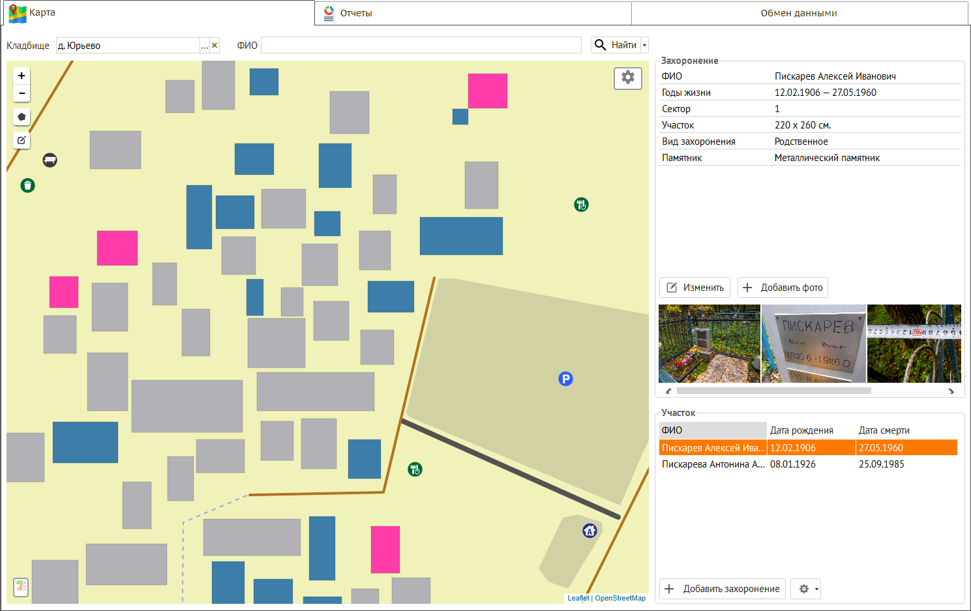Open plot settings gear dropdown
The image size is (971, 611).
pos(806,589)
